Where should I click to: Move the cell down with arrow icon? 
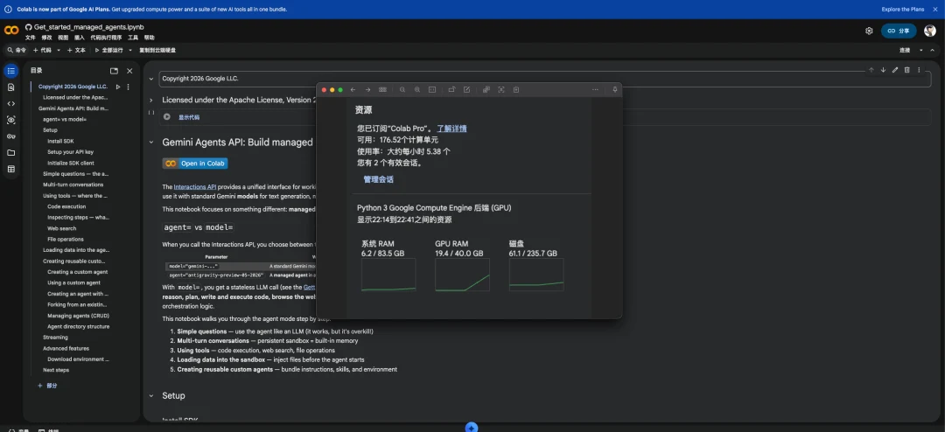click(x=883, y=70)
